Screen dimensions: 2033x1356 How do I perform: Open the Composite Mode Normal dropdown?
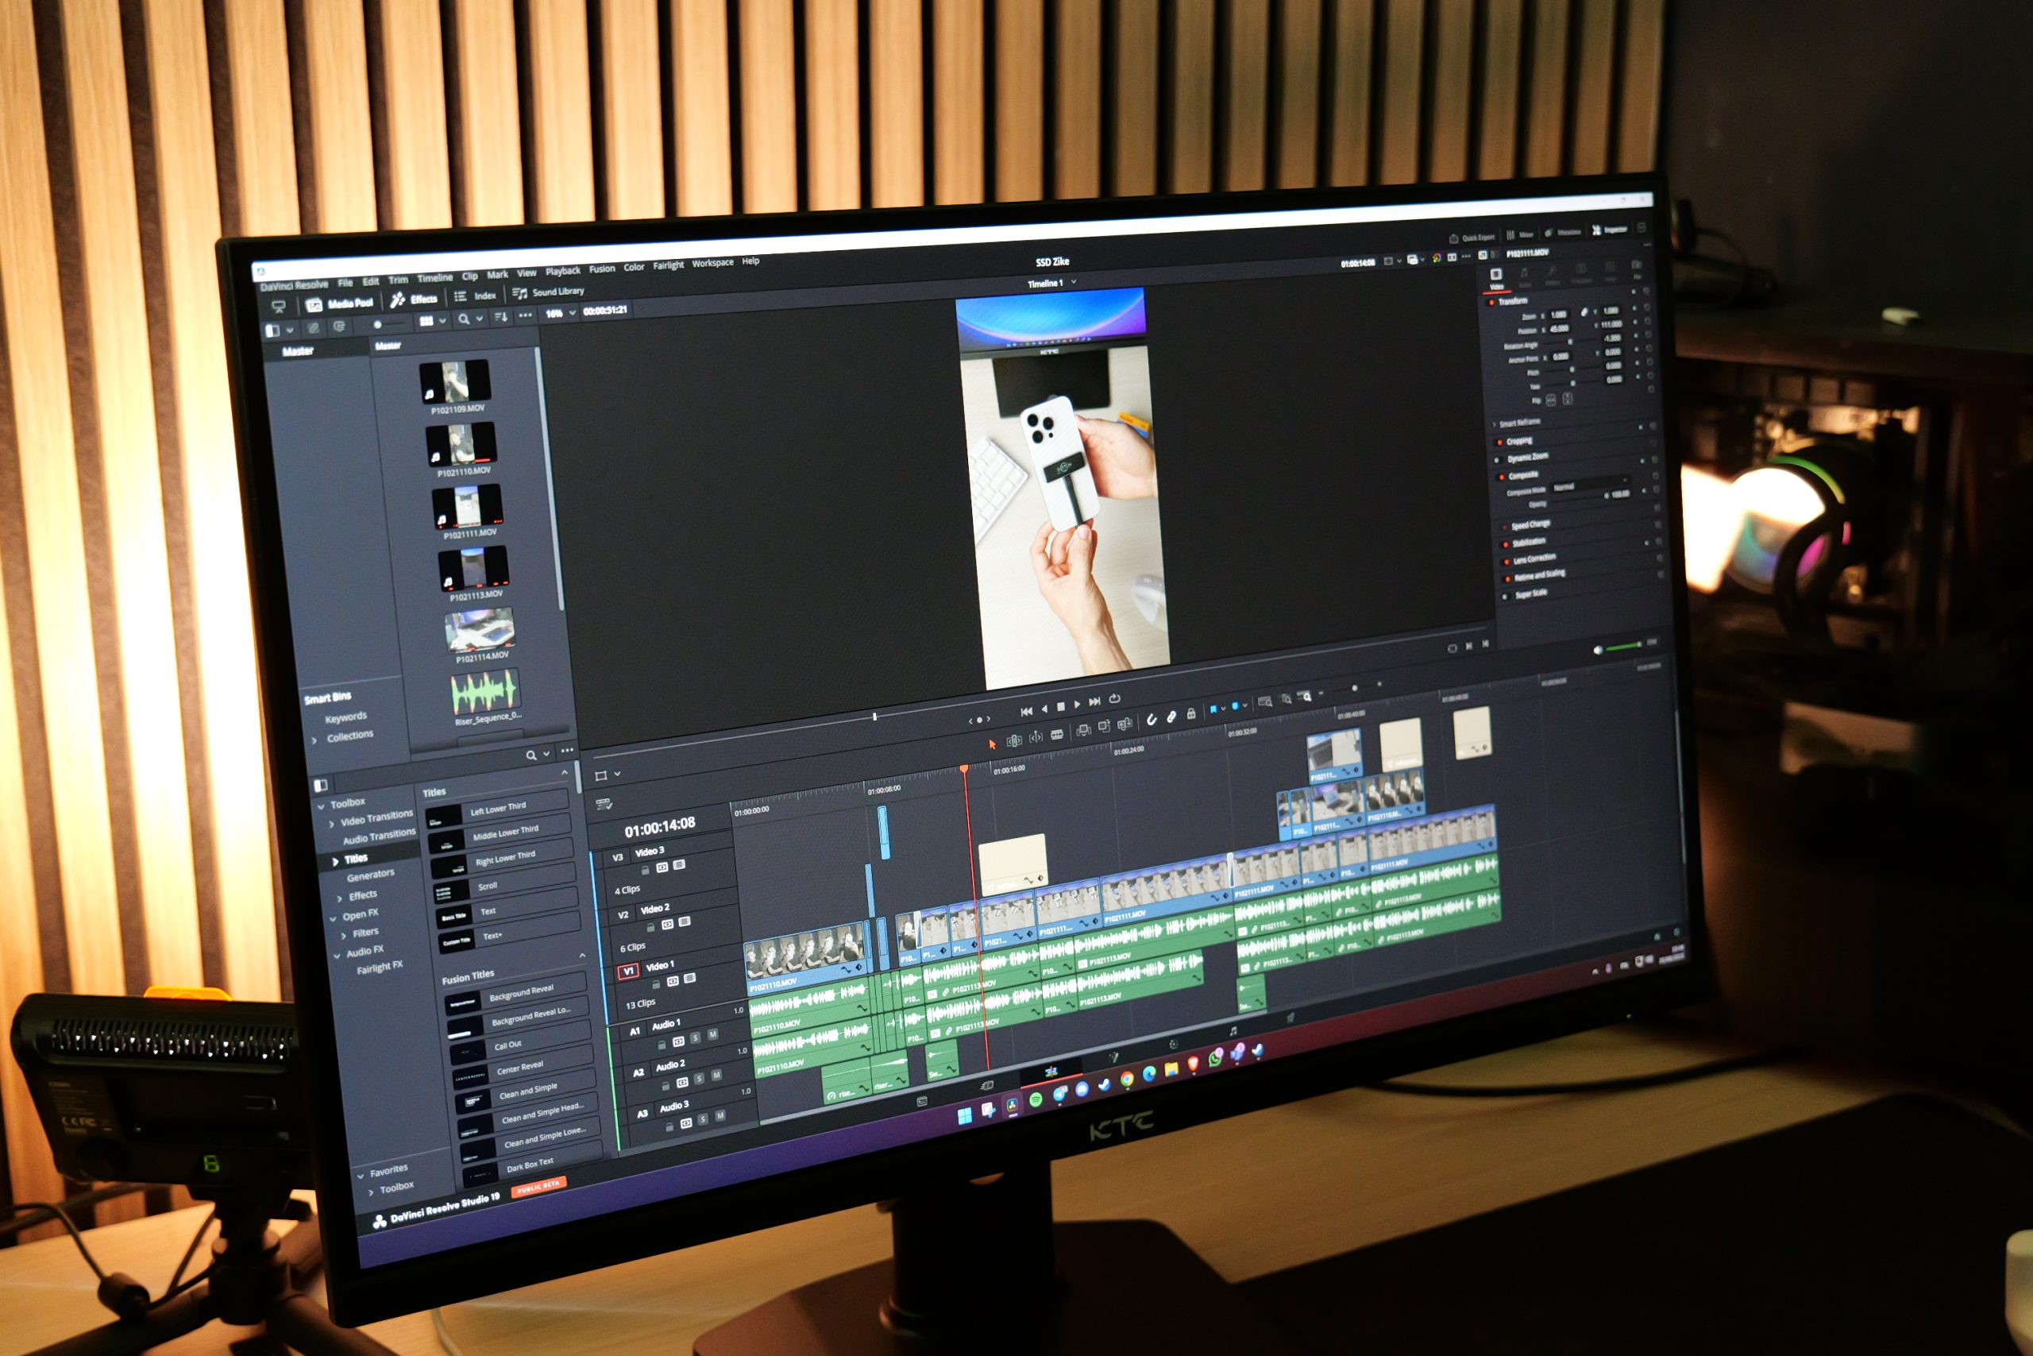pyautogui.click(x=1591, y=485)
